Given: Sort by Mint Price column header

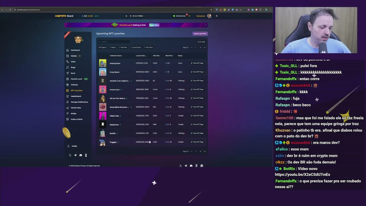Looking at the screenshot, I should 169,56.
